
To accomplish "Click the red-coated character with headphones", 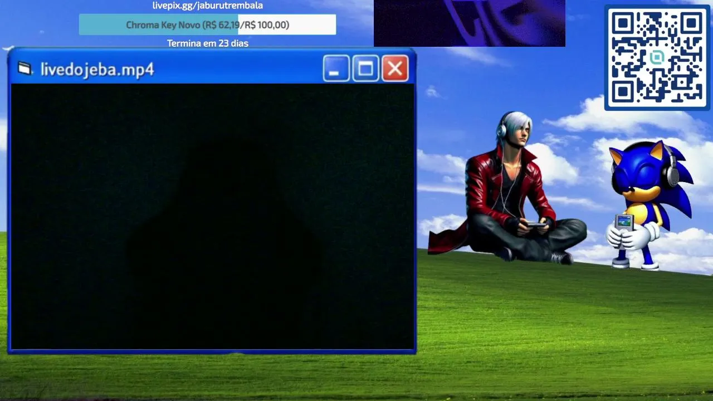I will point(507,188).
